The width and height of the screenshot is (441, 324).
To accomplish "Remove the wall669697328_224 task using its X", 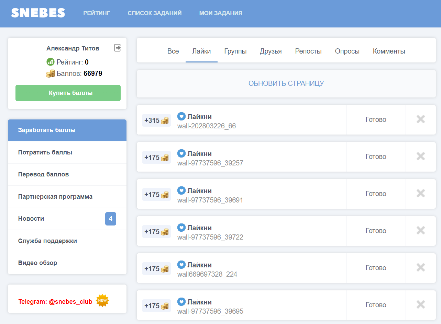I will (421, 267).
